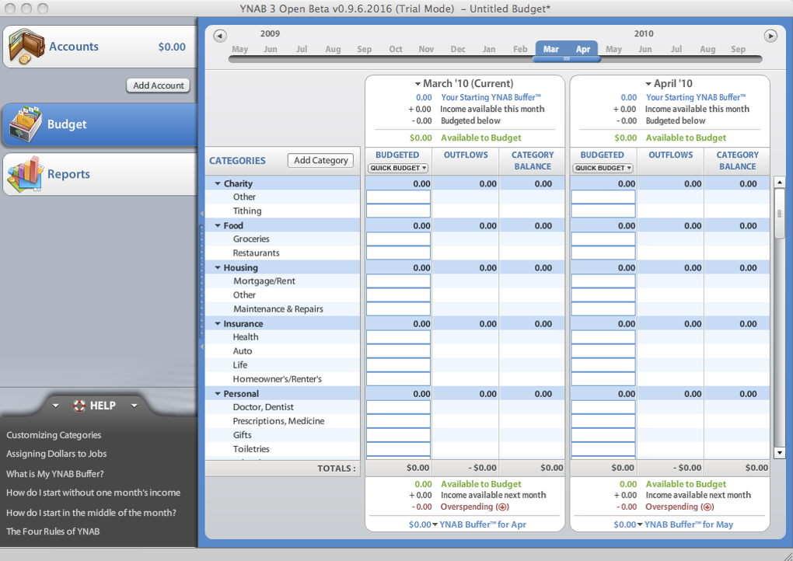Click the sidebar collapse arrow handle near Charity

pos(202,214)
